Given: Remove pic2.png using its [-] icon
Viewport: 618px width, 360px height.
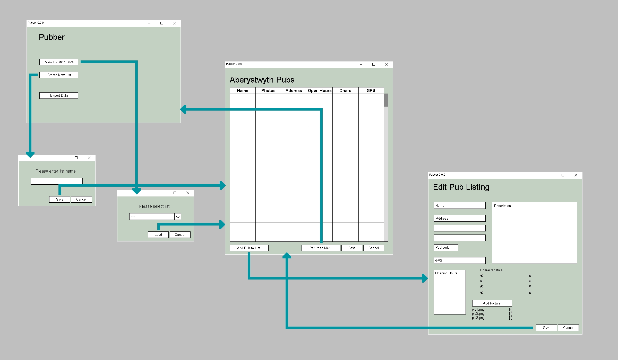Looking at the screenshot, I should point(510,314).
